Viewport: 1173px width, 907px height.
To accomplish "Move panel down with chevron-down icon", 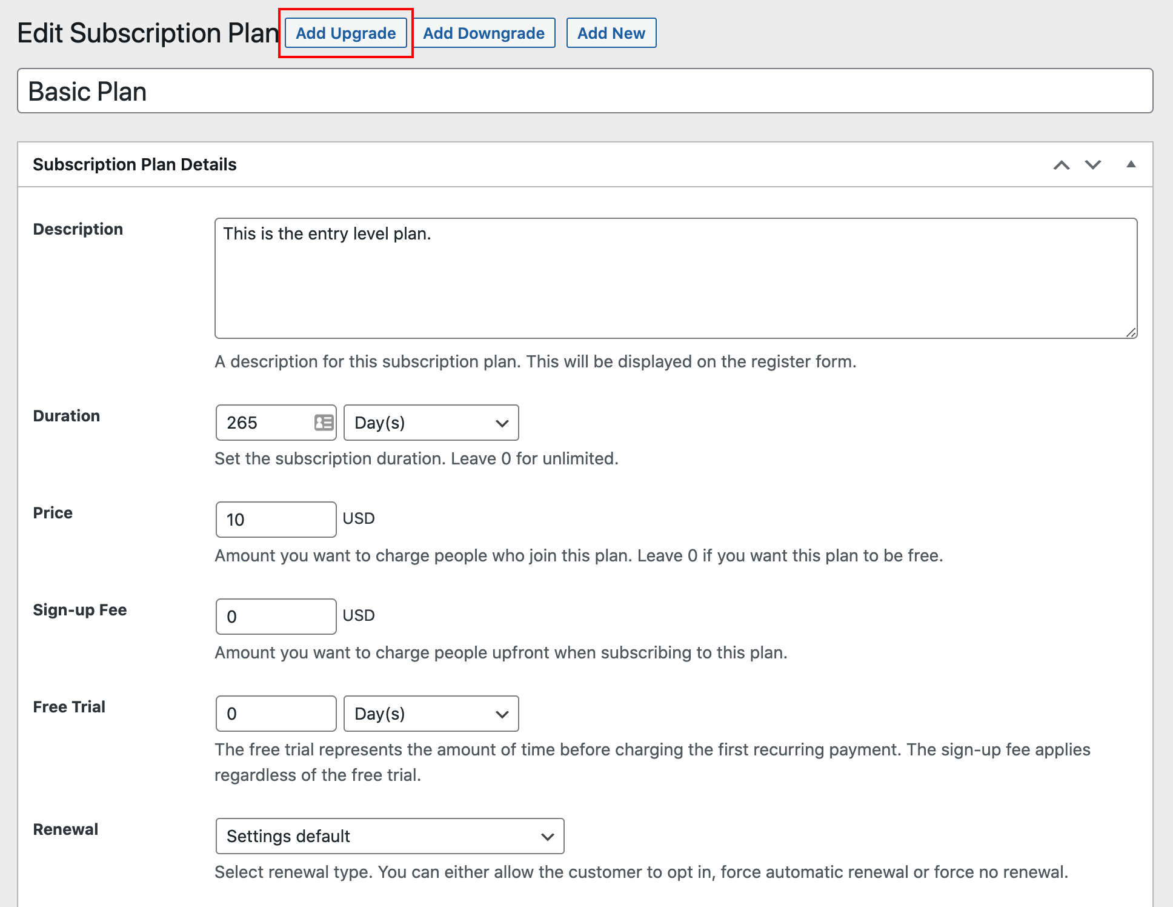I will click(1092, 165).
